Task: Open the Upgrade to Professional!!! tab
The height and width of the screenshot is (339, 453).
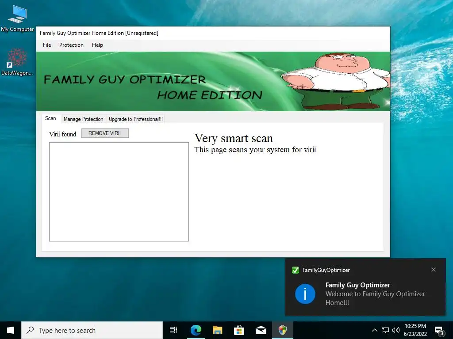Action: tap(135, 119)
